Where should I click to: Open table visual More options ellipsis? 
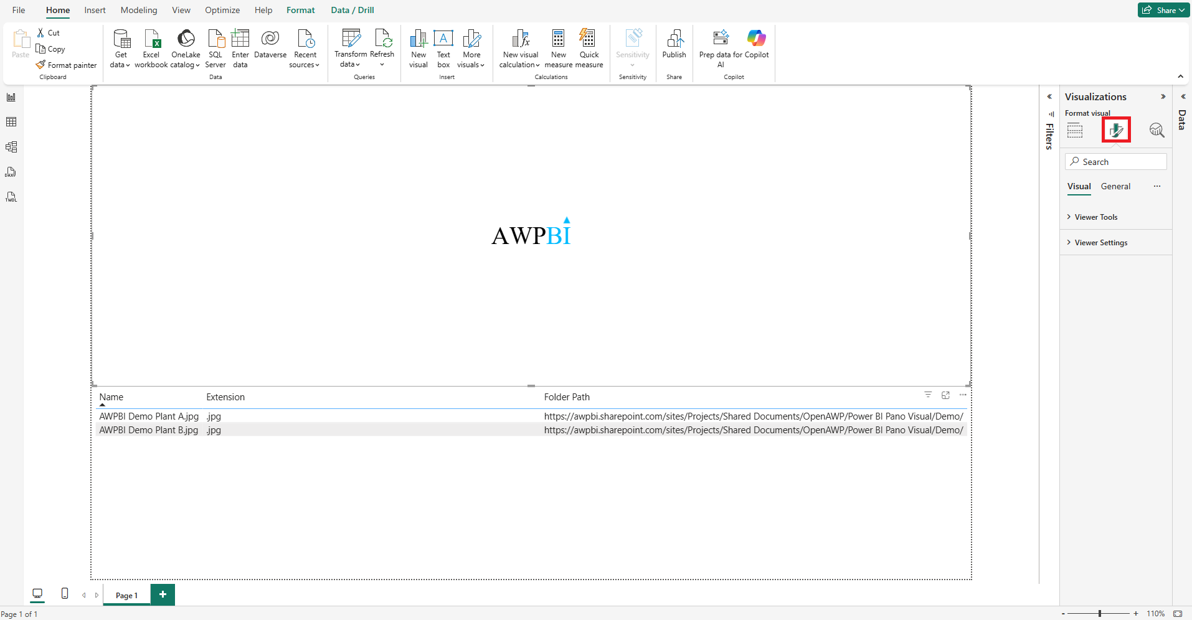point(963,395)
